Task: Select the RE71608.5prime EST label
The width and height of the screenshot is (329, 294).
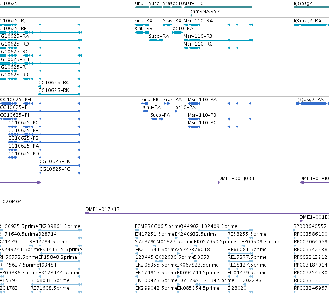Action: (x=50, y=288)
